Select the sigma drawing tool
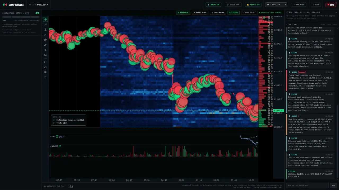The image size is (339, 190). coord(45,30)
